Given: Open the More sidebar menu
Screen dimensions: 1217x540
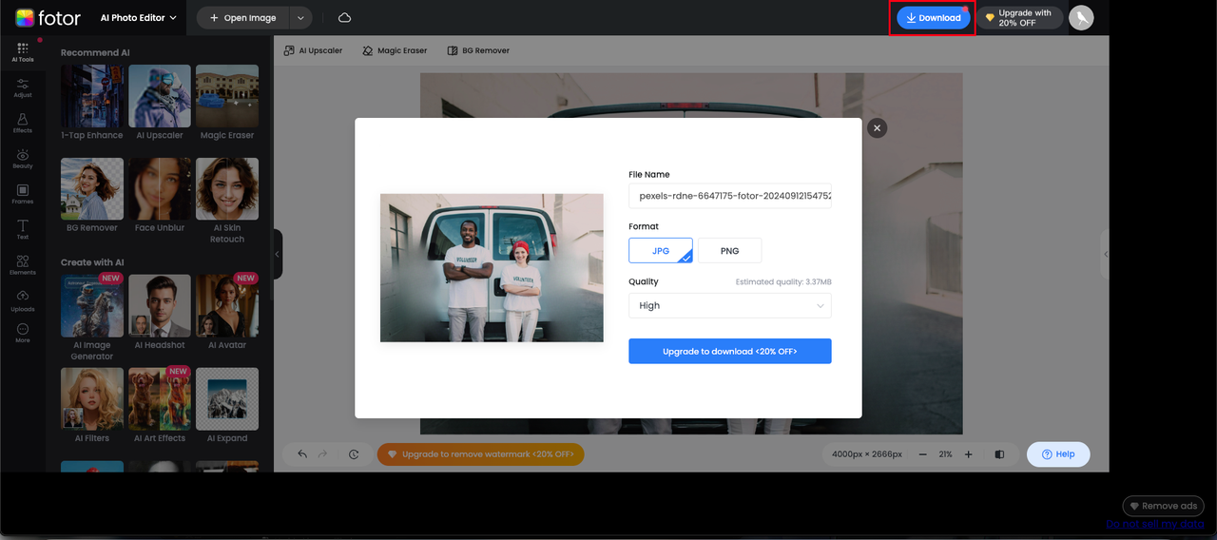Looking at the screenshot, I should 23,333.
